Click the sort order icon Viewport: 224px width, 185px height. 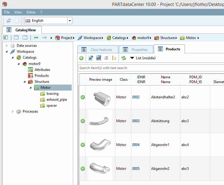(114, 58)
